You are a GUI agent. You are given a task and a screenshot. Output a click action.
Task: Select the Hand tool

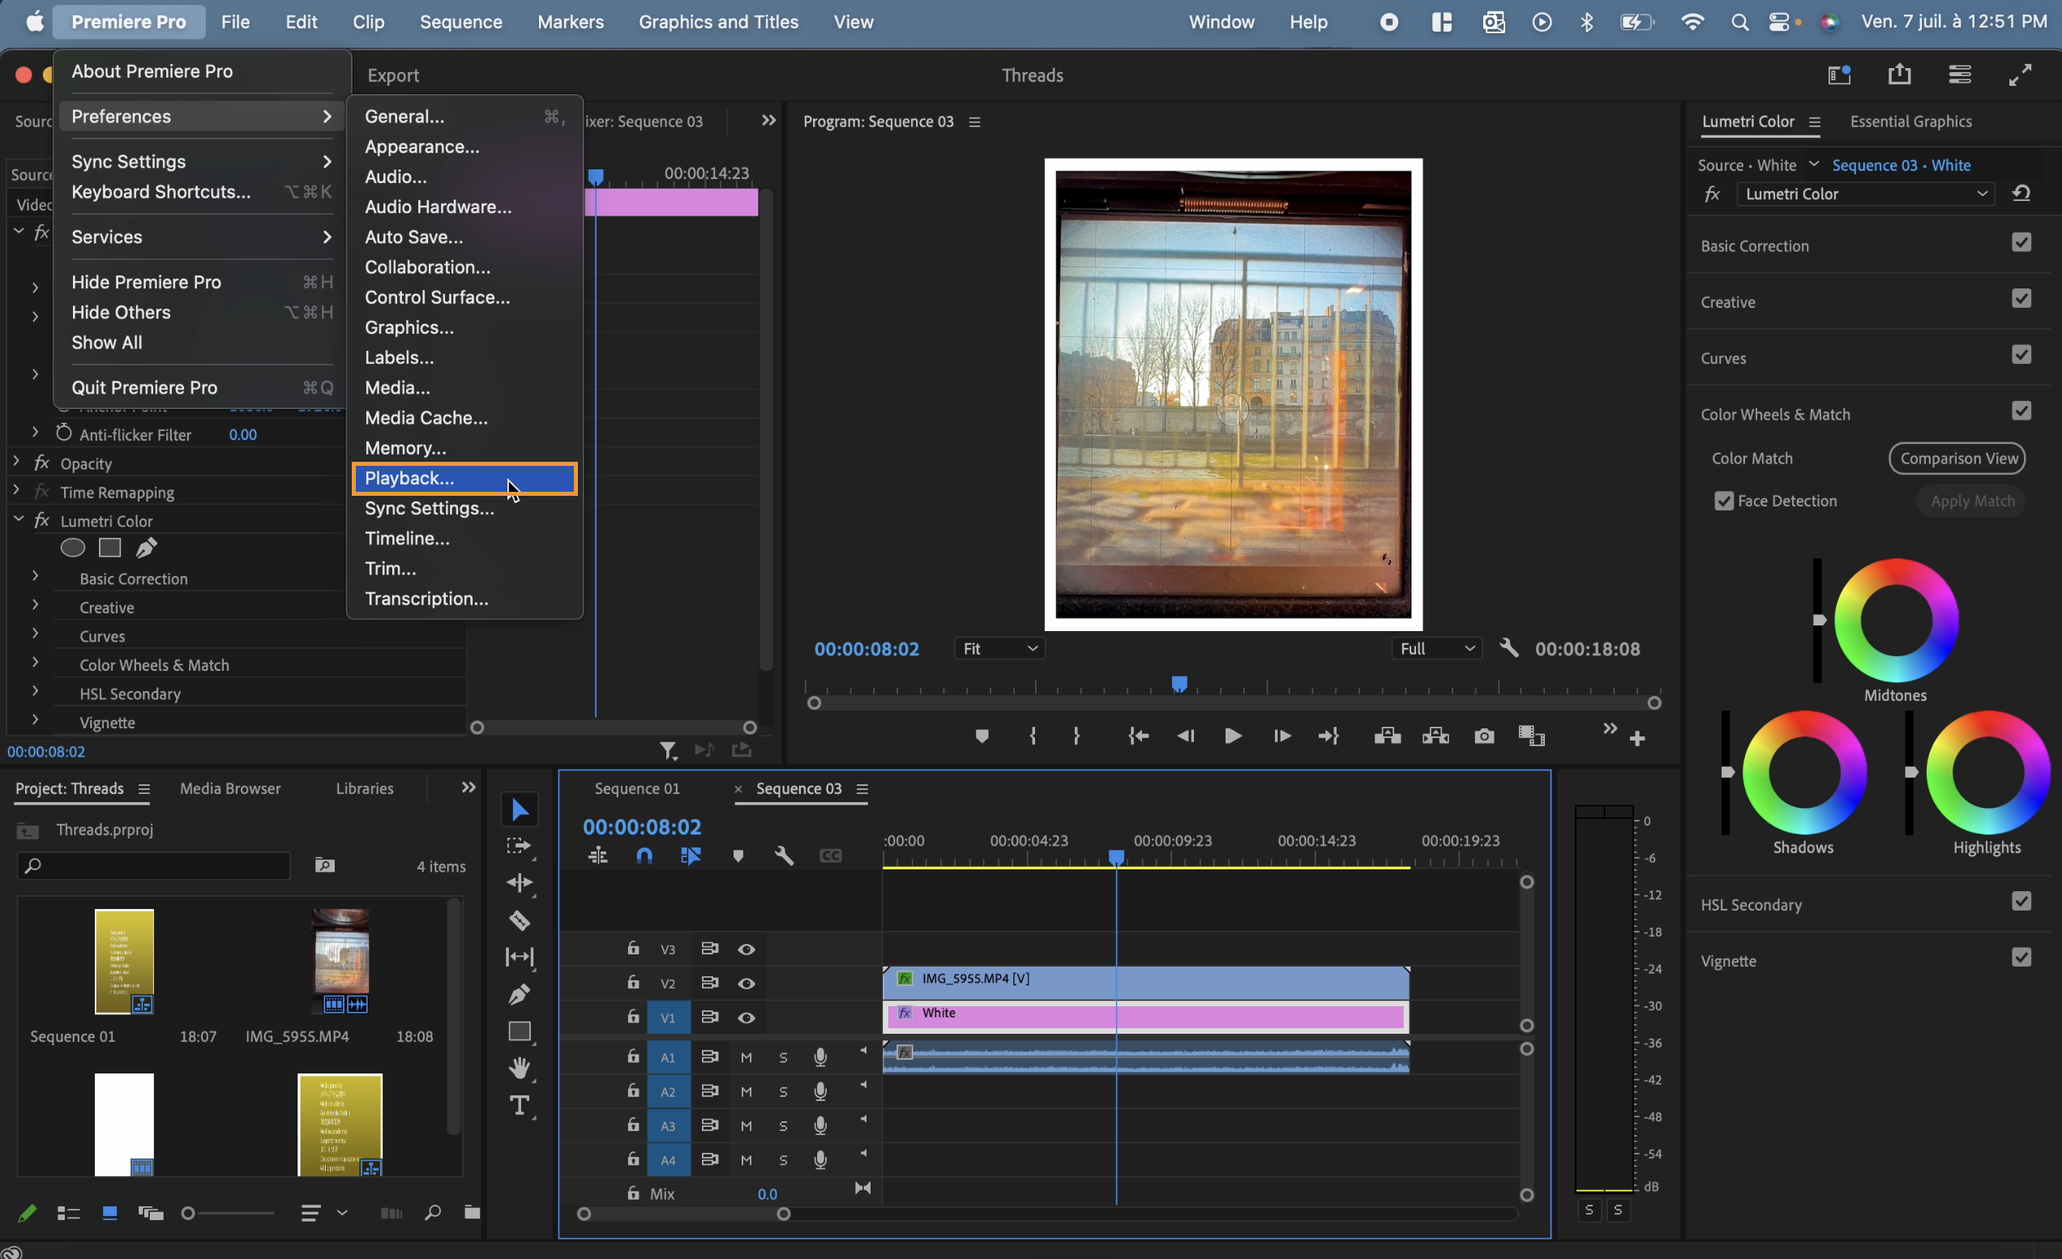(x=519, y=1068)
